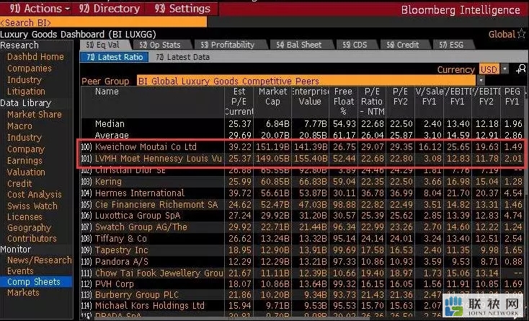Sort by the PEG FY1 column header
Viewport: 529px width, 321px height.
coord(512,97)
